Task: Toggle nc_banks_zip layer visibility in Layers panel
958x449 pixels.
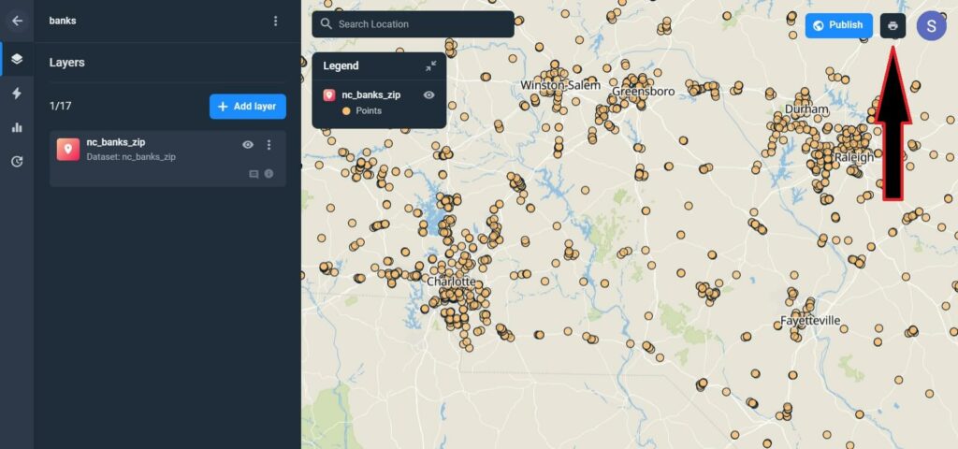Action: click(247, 145)
